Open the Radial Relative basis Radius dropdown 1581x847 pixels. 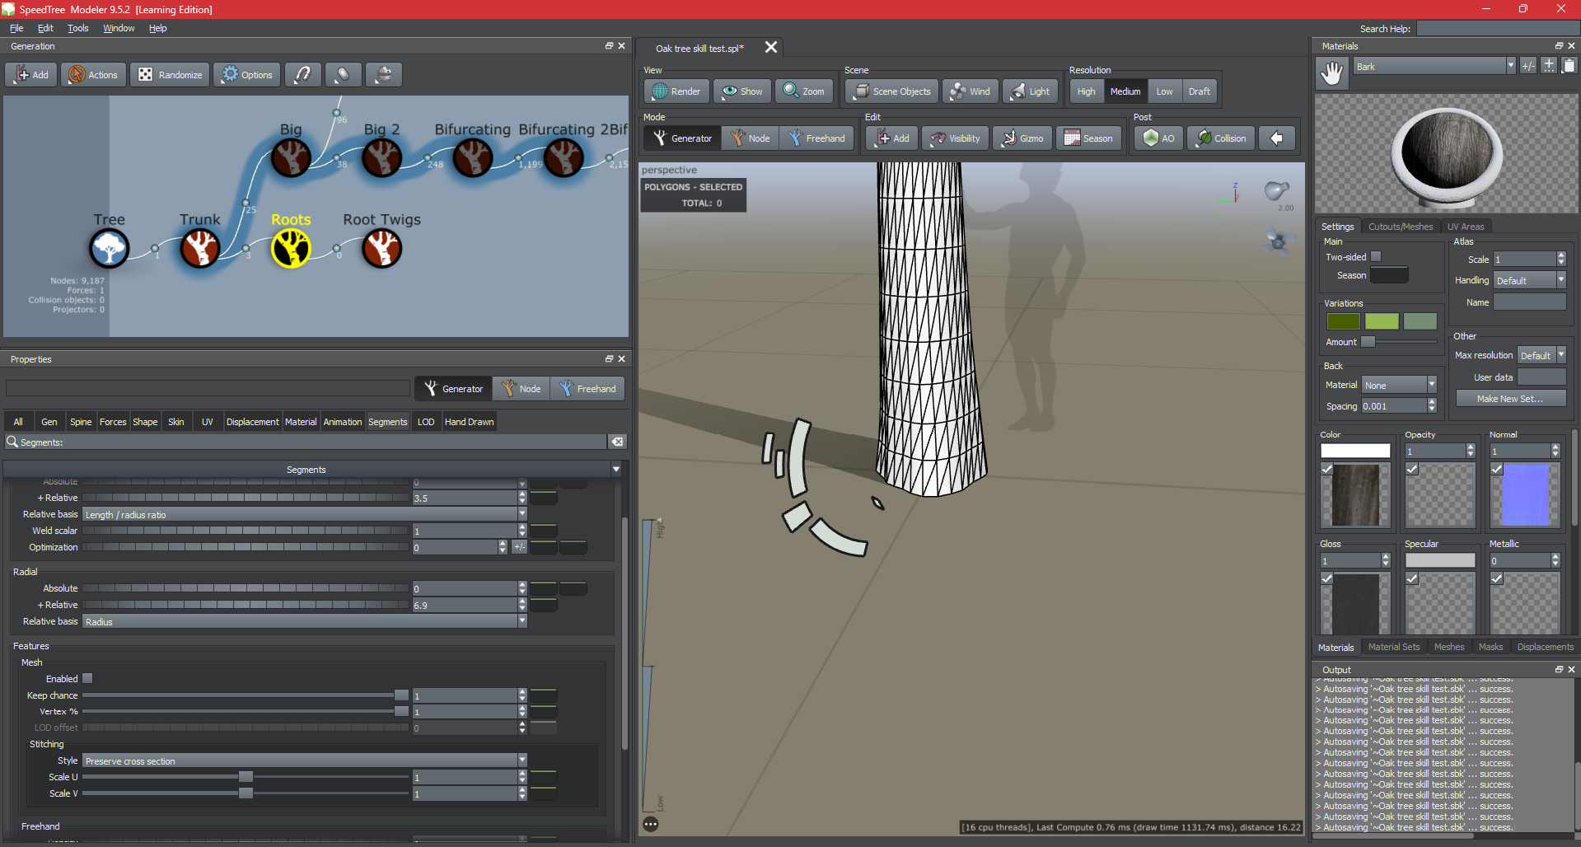304,622
